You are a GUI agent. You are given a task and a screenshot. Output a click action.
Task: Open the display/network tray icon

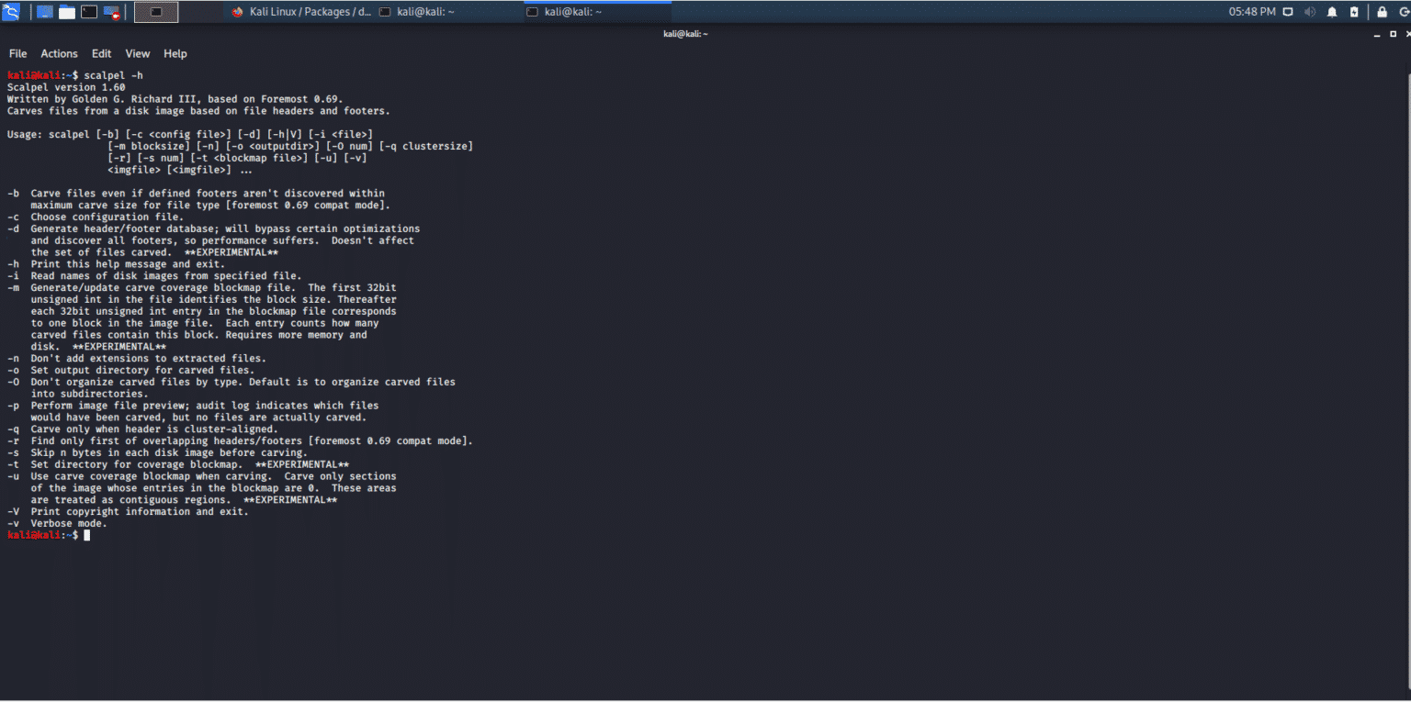[x=1288, y=12]
